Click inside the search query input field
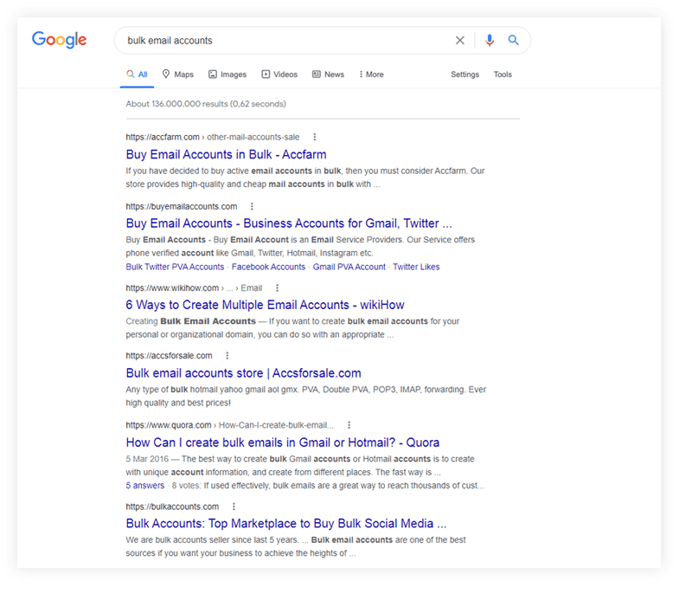 click(285, 41)
